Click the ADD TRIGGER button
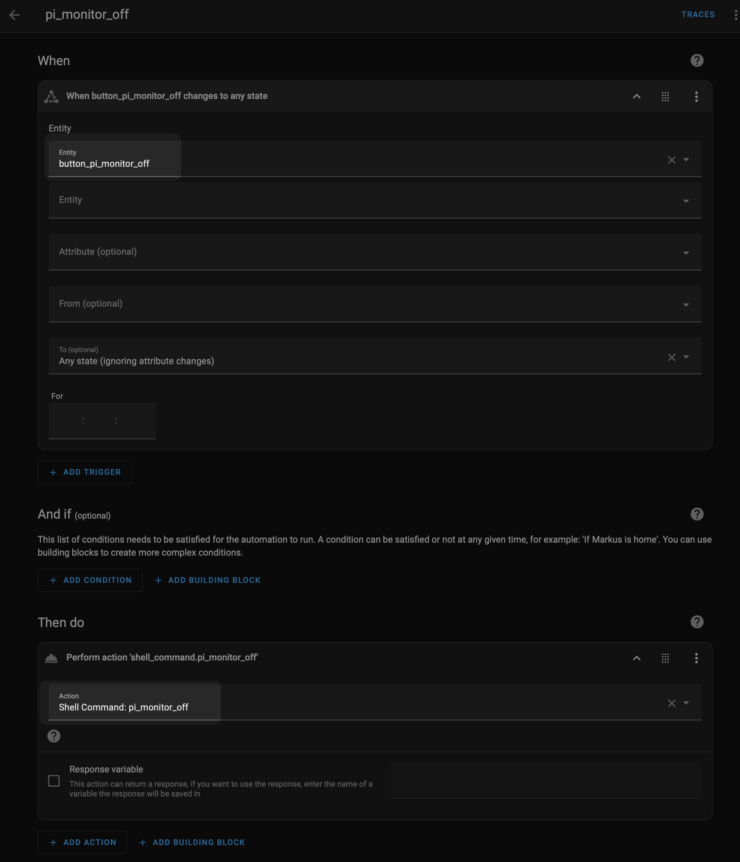 coord(85,472)
